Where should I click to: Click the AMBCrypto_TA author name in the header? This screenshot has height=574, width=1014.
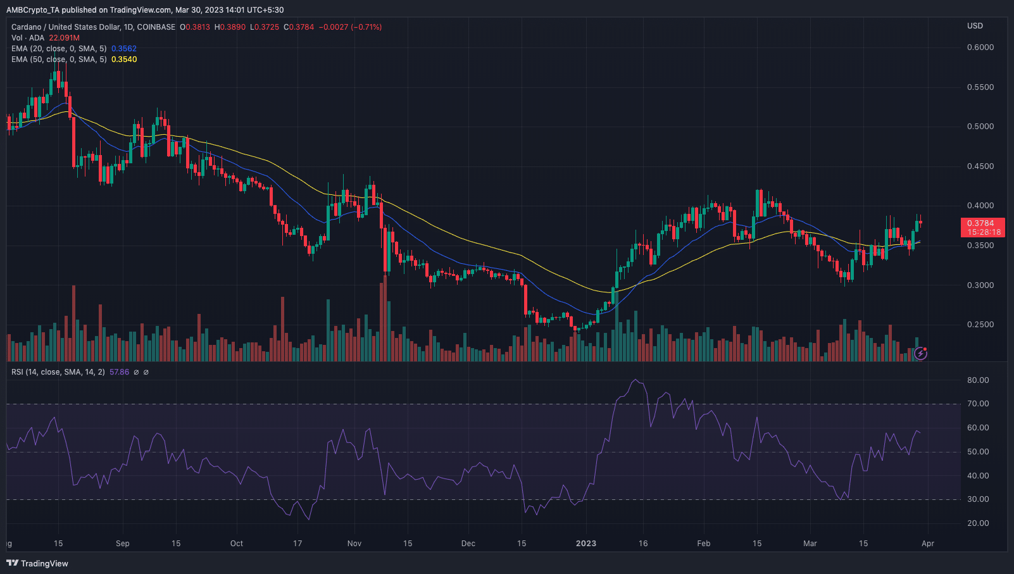pyautogui.click(x=33, y=9)
